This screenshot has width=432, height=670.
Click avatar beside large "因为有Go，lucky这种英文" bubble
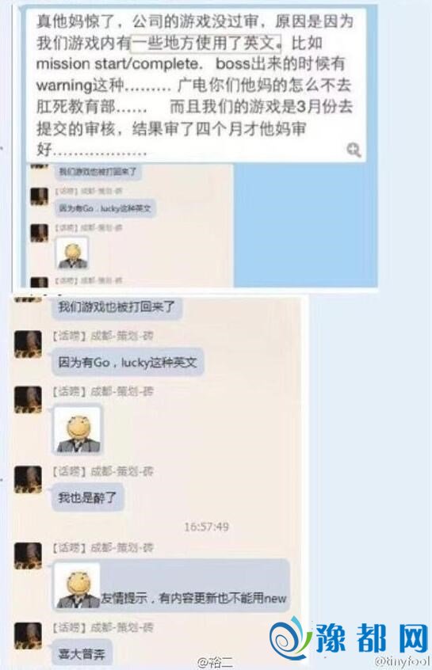(29, 344)
